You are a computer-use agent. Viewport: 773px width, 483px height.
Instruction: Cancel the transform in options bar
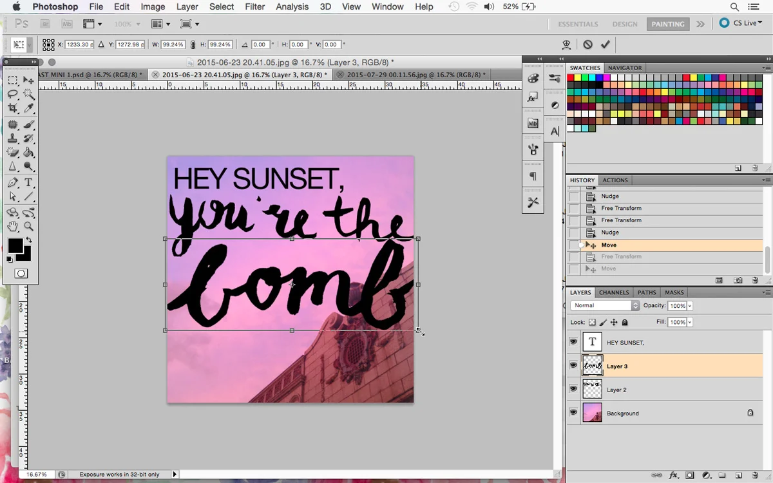click(587, 44)
